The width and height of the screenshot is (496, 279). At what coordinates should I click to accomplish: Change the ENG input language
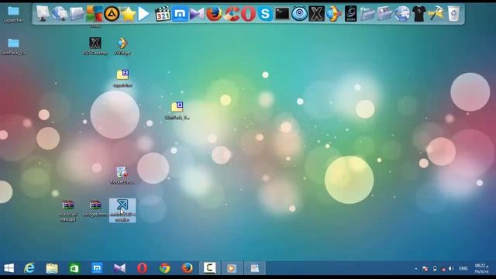[463, 268]
